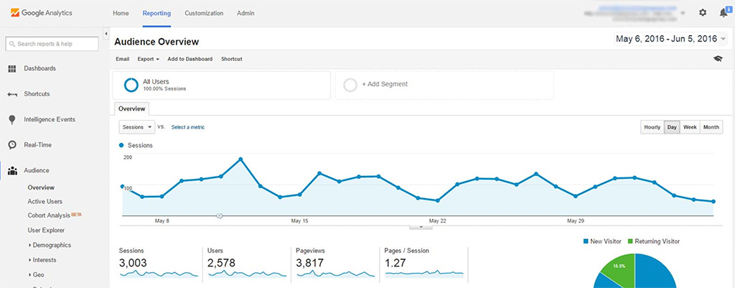Switch chart interval to Month
The height and width of the screenshot is (288, 735).
711,127
